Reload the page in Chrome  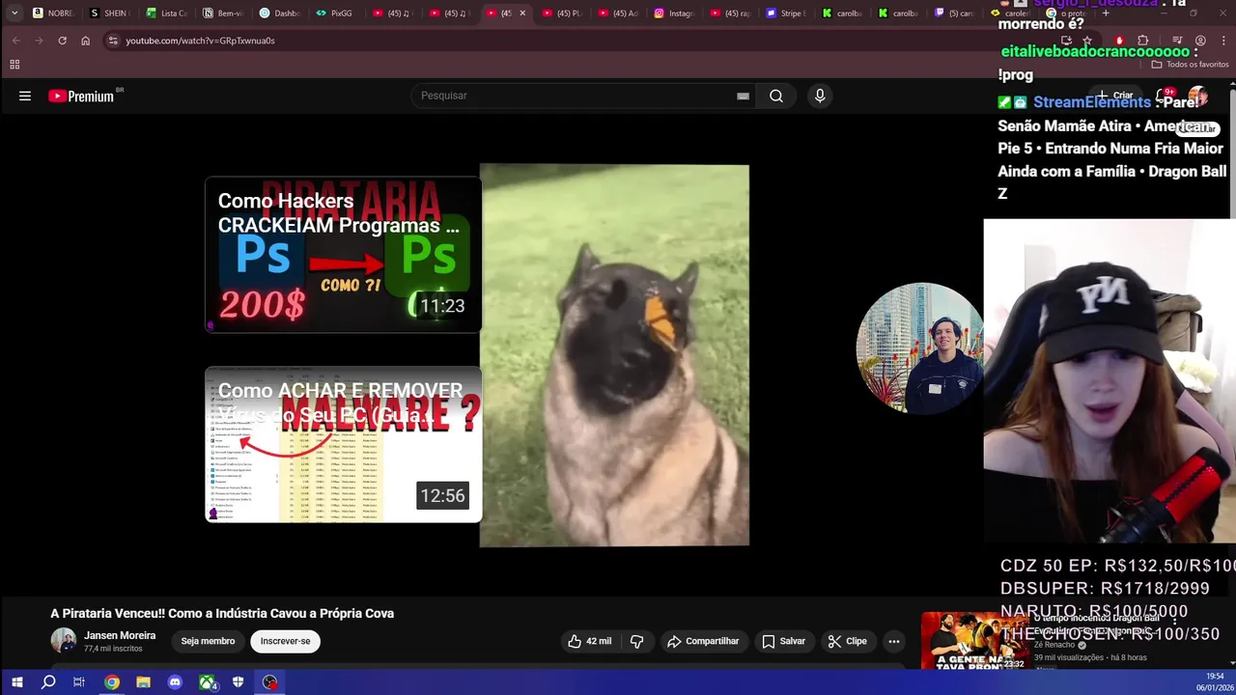click(x=62, y=41)
